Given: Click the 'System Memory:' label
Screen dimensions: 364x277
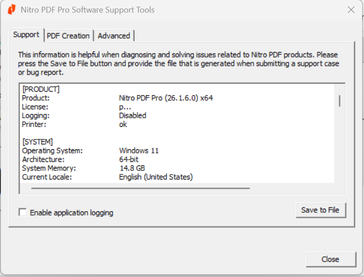Looking at the screenshot, I should [x=49, y=168].
